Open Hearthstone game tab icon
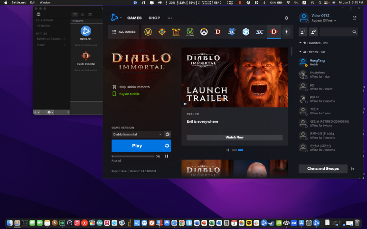The width and height of the screenshot is (367, 229). point(162,32)
